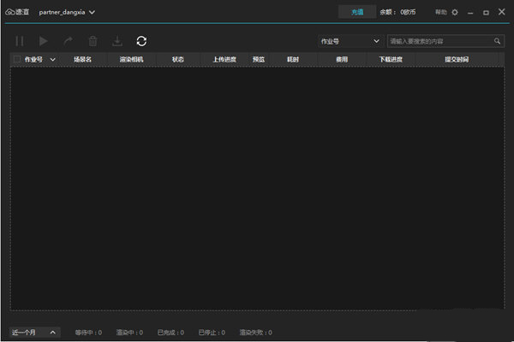Click the 等待中: 0 status counter
The width and height of the screenshot is (514, 342).
(x=88, y=333)
